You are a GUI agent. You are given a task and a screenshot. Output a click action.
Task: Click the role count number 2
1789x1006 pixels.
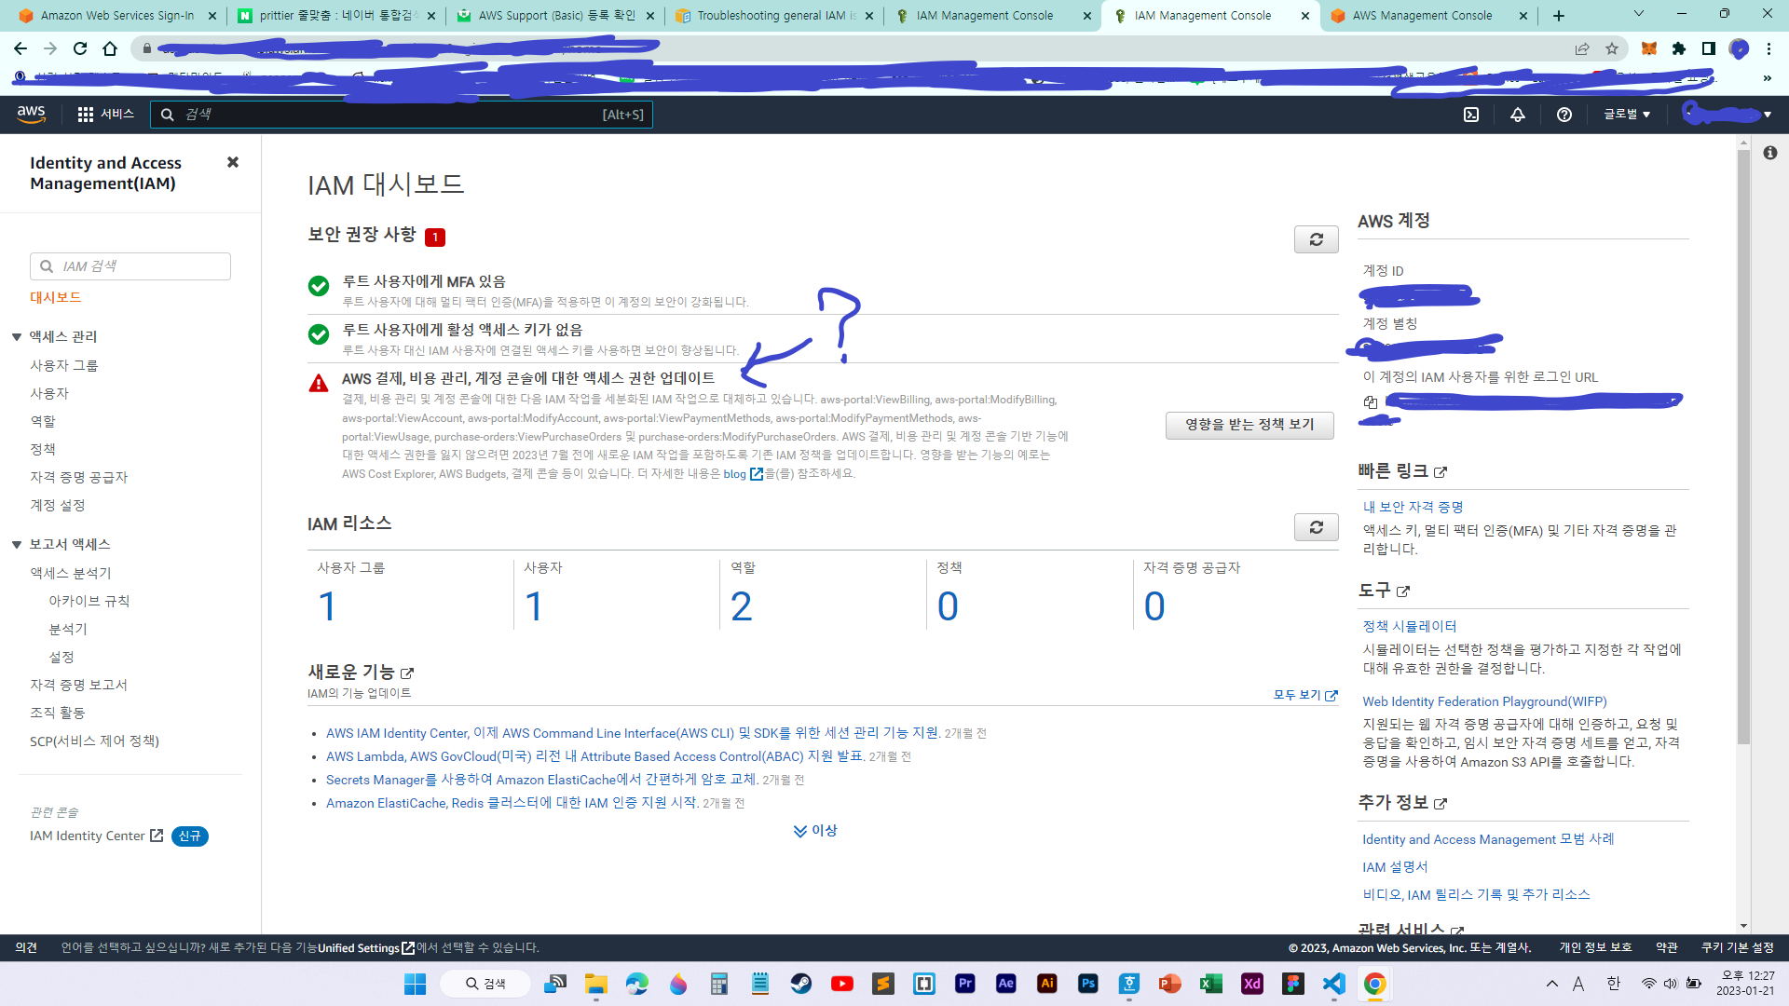tap(742, 606)
